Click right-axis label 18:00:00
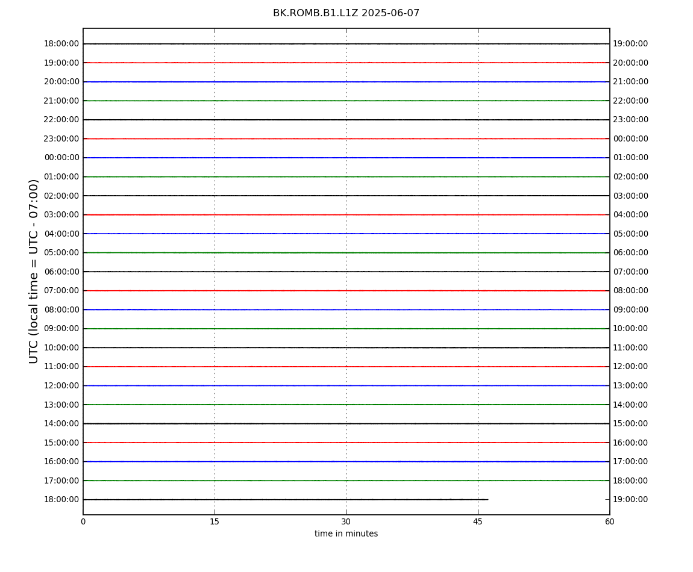Screen dimensions: 693x572 (x=631, y=480)
